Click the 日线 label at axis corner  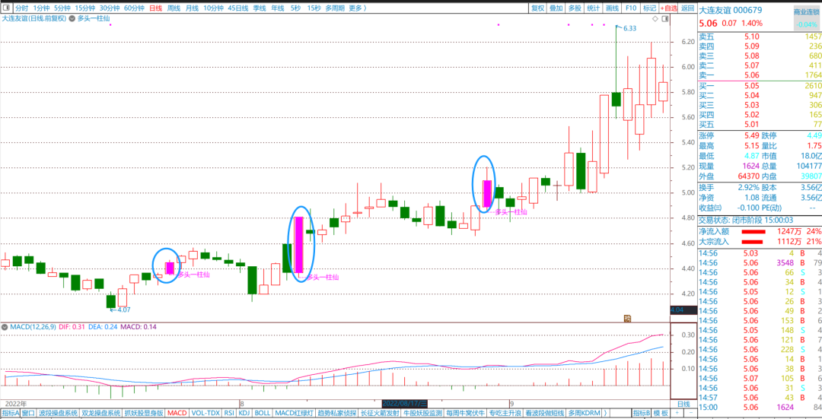point(683,404)
